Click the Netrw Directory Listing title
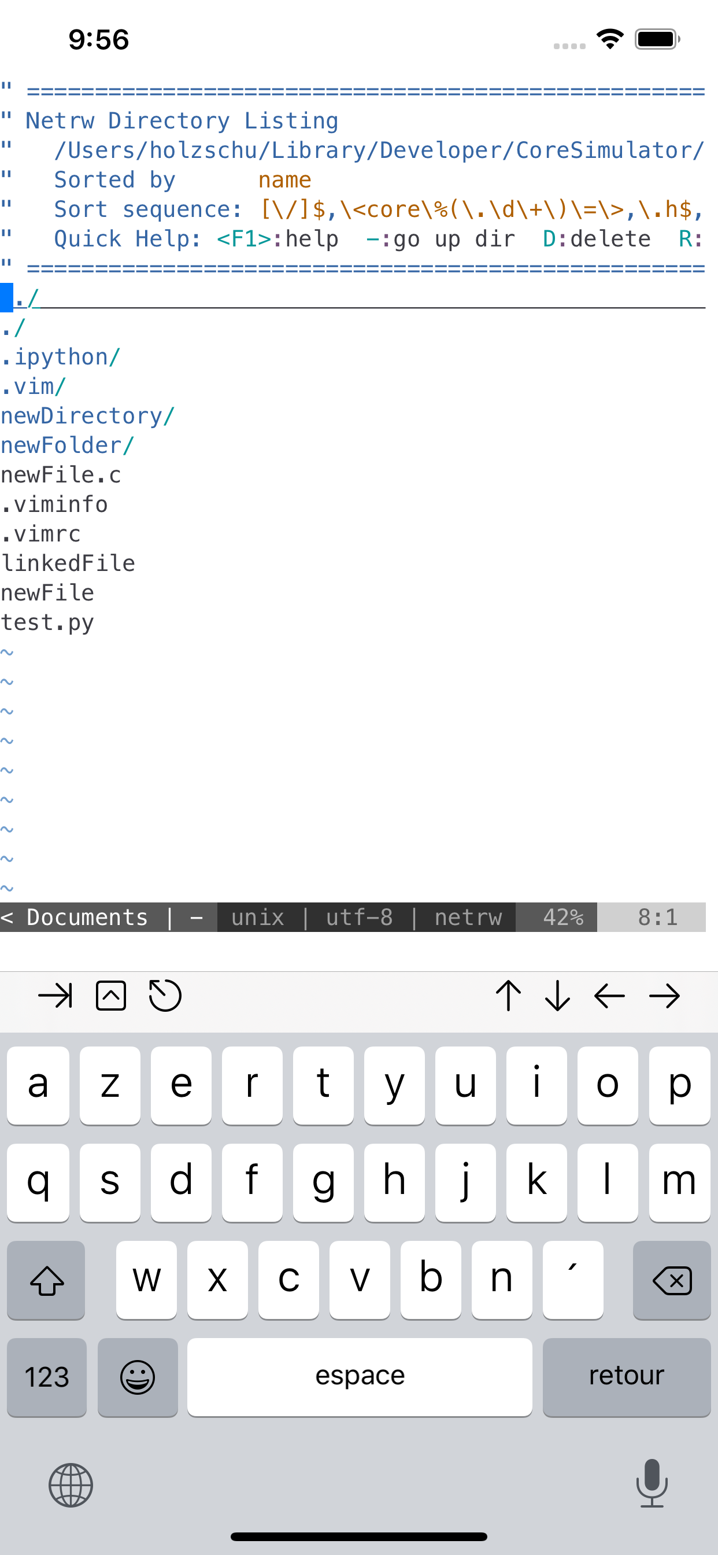The image size is (718, 1555). pyautogui.click(x=182, y=121)
